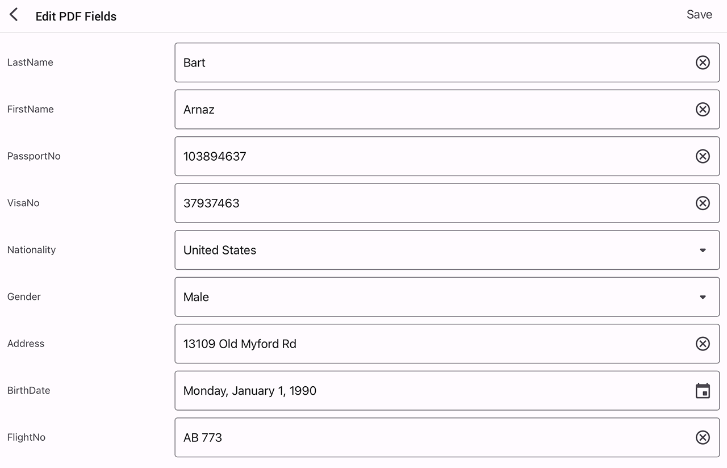Clear the PassportNo value with the X icon
The image size is (727, 468).
tap(703, 156)
